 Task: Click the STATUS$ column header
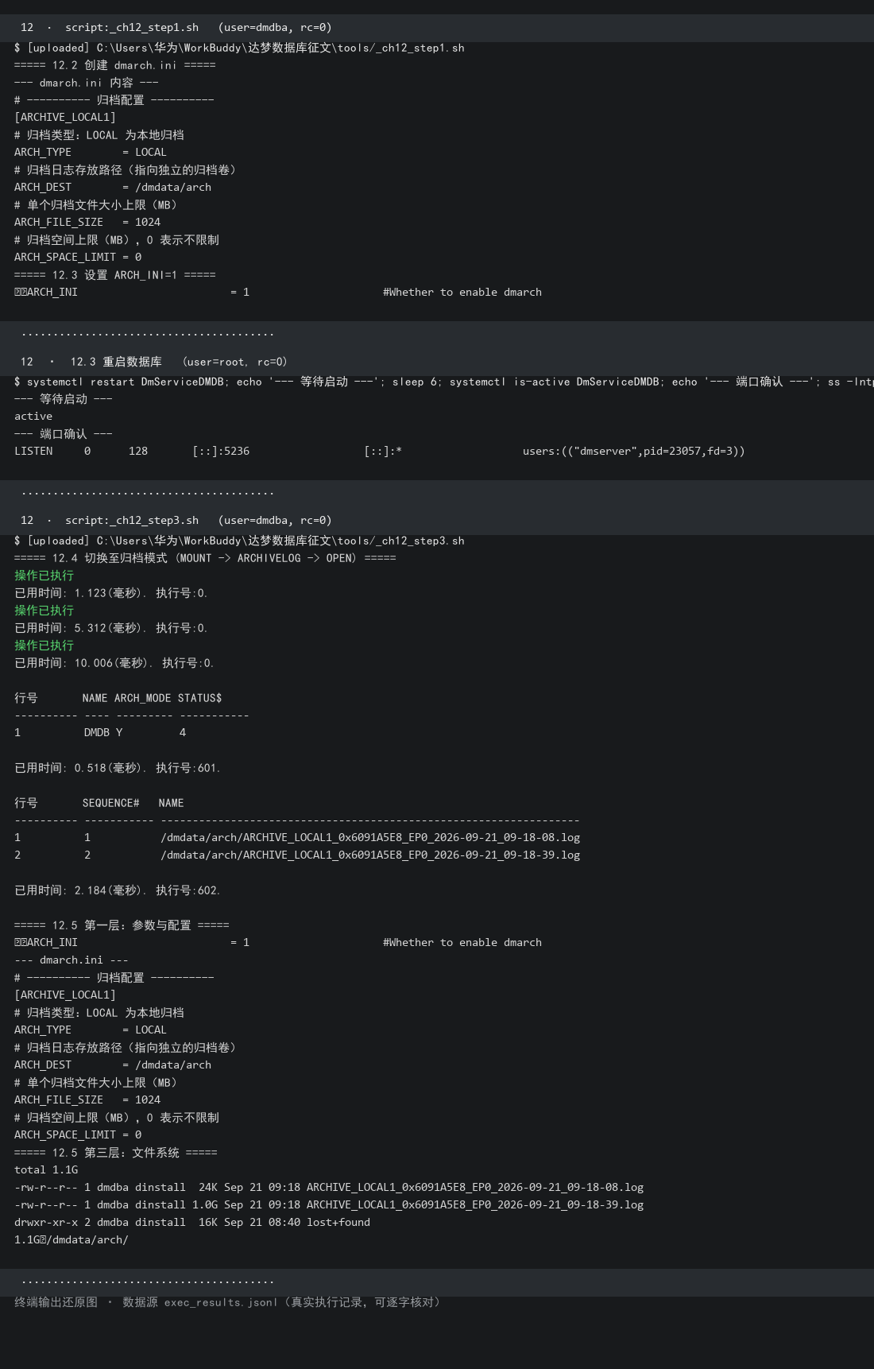click(x=199, y=698)
